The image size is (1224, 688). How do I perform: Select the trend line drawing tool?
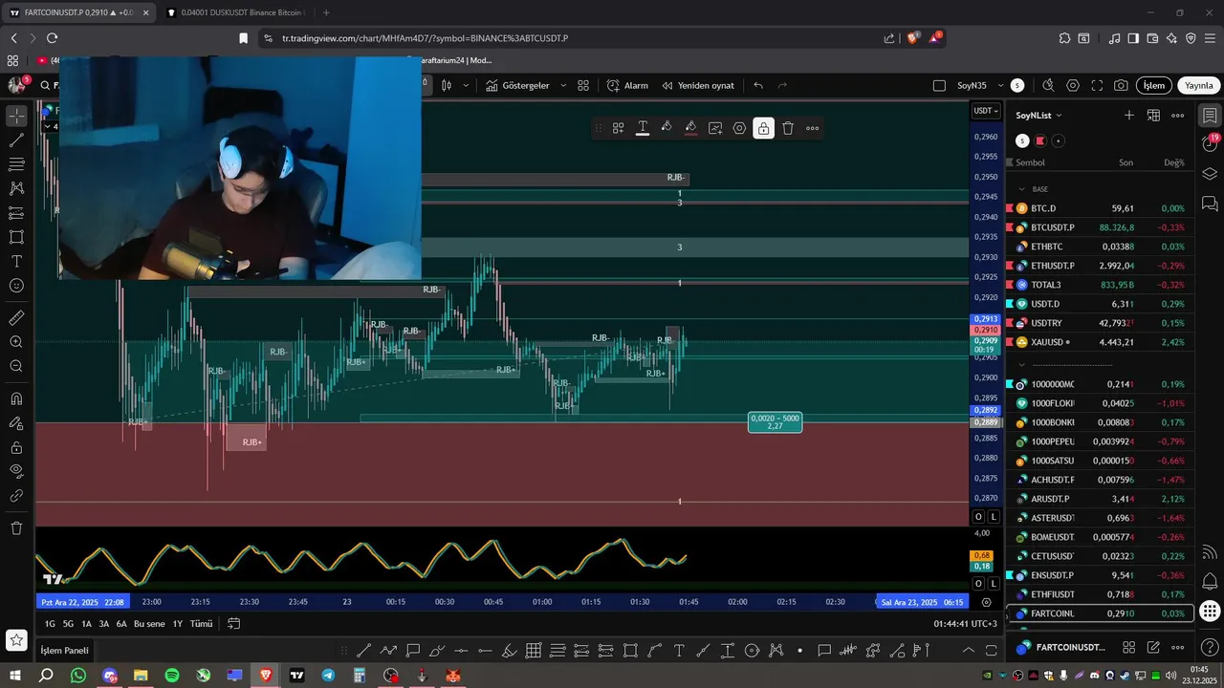(16, 140)
